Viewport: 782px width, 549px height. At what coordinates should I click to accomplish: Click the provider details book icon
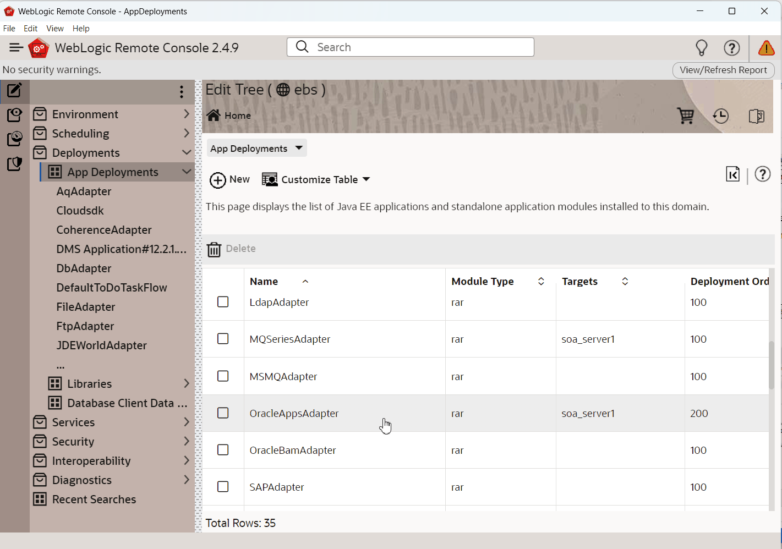click(757, 116)
